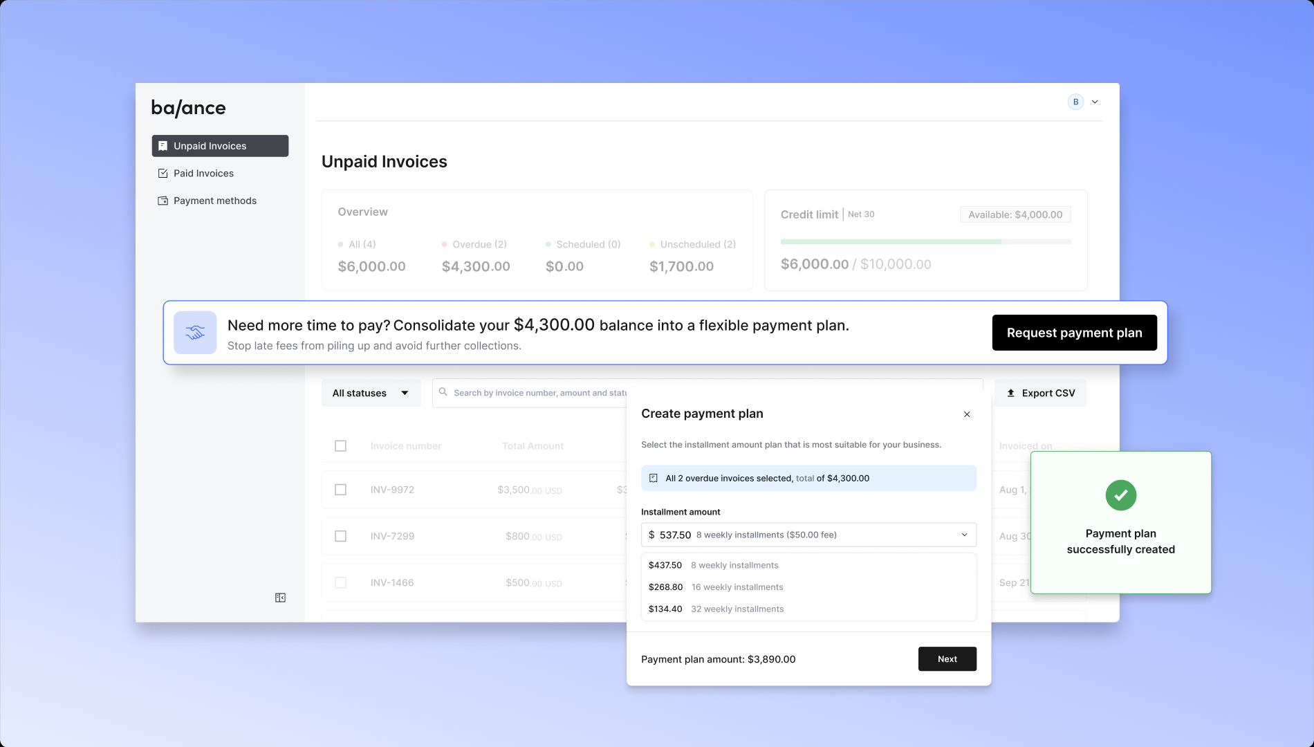Screen dimensions: 1314x747
Task: Open the account menu chevron
Action: pos(1095,102)
